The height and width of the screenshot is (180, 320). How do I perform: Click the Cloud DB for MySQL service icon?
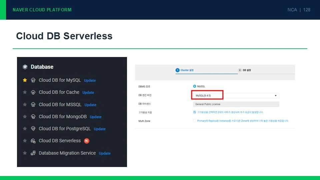click(33, 80)
